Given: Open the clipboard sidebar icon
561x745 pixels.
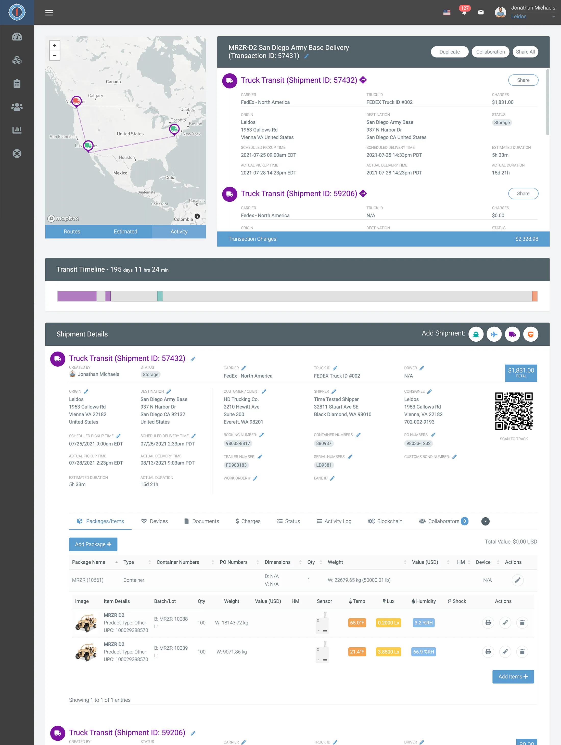Looking at the screenshot, I should coord(17,84).
